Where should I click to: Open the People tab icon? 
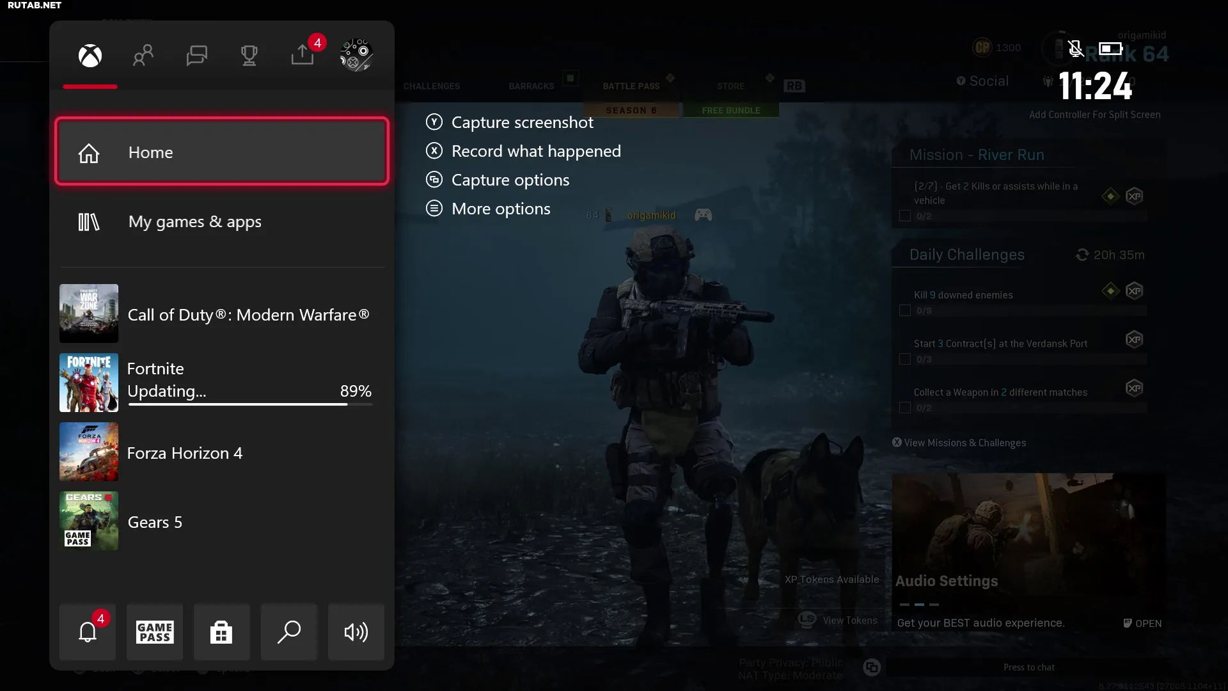(143, 56)
